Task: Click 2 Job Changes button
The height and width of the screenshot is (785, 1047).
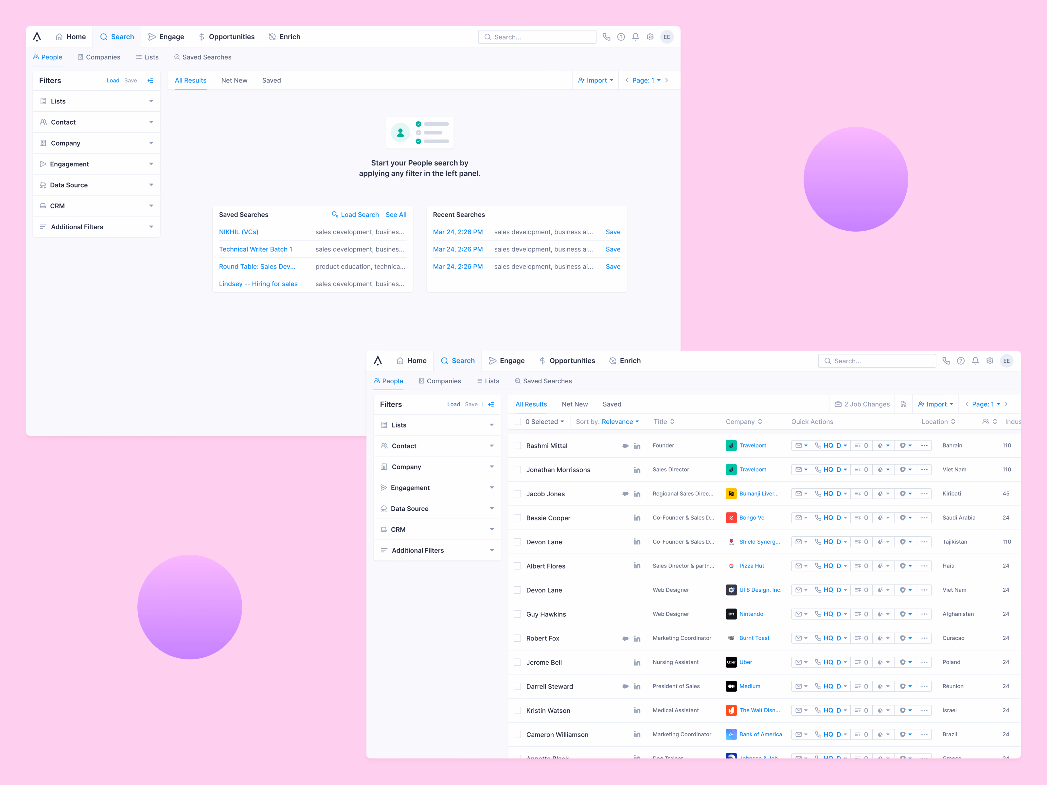Action: pos(862,404)
